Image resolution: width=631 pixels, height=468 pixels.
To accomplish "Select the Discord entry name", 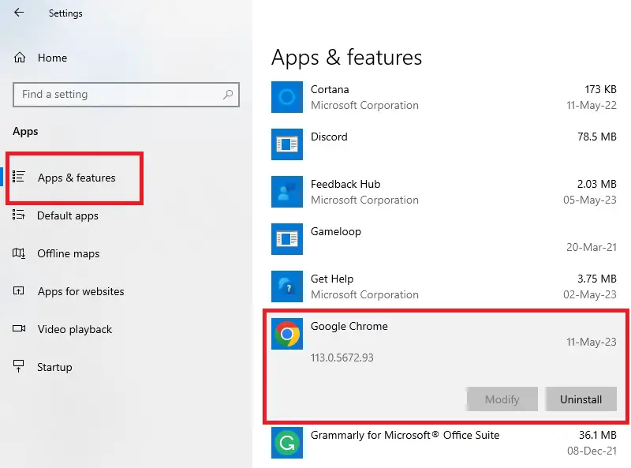I will (329, 137).
